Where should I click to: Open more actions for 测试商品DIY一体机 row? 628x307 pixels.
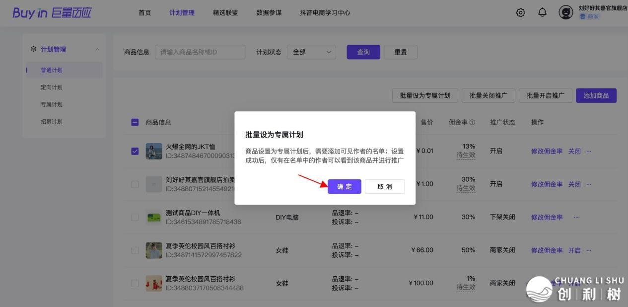576,217
